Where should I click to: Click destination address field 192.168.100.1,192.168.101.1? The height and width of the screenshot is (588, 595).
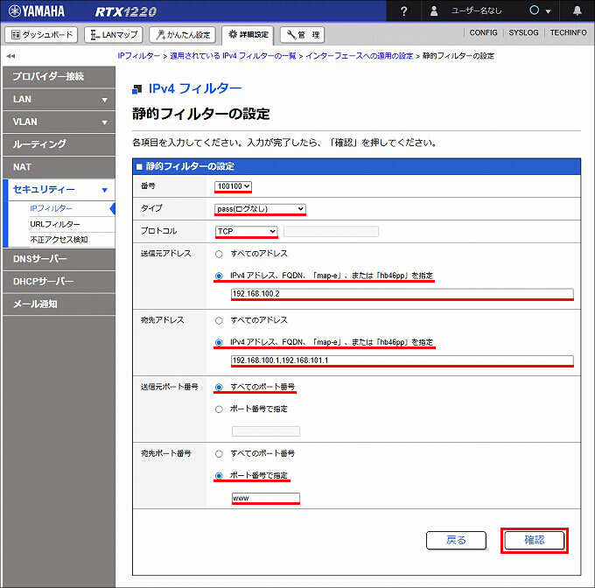[x=402, y=360]
